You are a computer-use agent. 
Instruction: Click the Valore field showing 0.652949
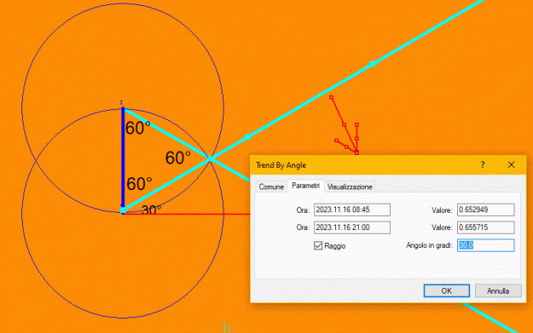tap(485, 210)
